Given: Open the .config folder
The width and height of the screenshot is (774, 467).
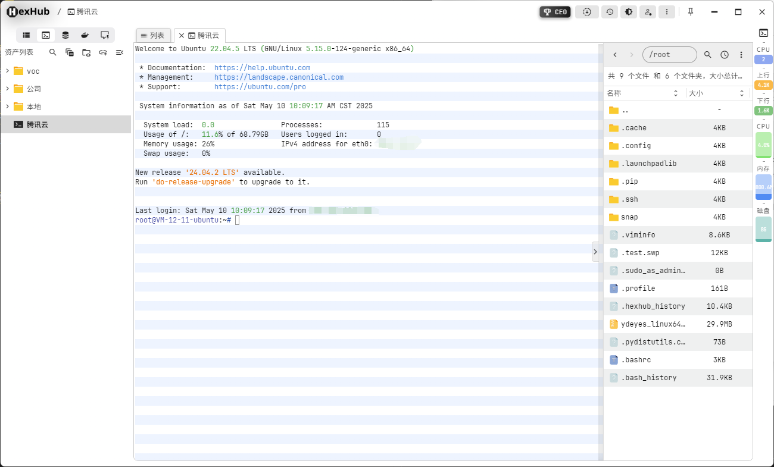Looking at the screenshot, I should pyautogui.click(x=678, y=146).
